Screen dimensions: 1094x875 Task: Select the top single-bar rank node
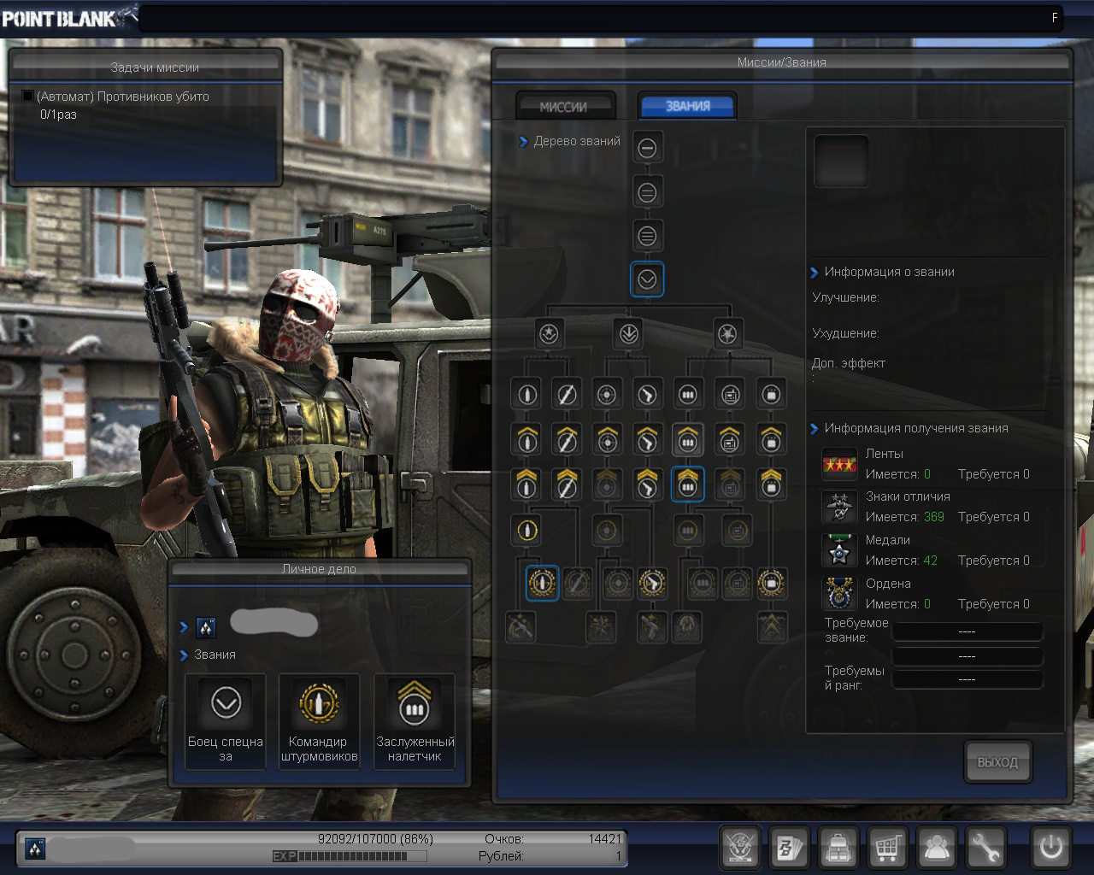click(x=647, y=148)
